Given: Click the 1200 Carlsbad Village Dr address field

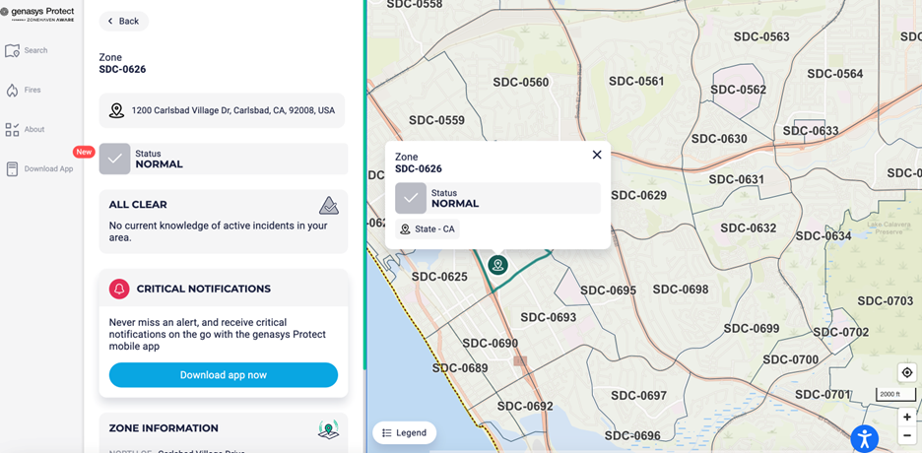Looking at the screenshot, I should coord(232,111).
